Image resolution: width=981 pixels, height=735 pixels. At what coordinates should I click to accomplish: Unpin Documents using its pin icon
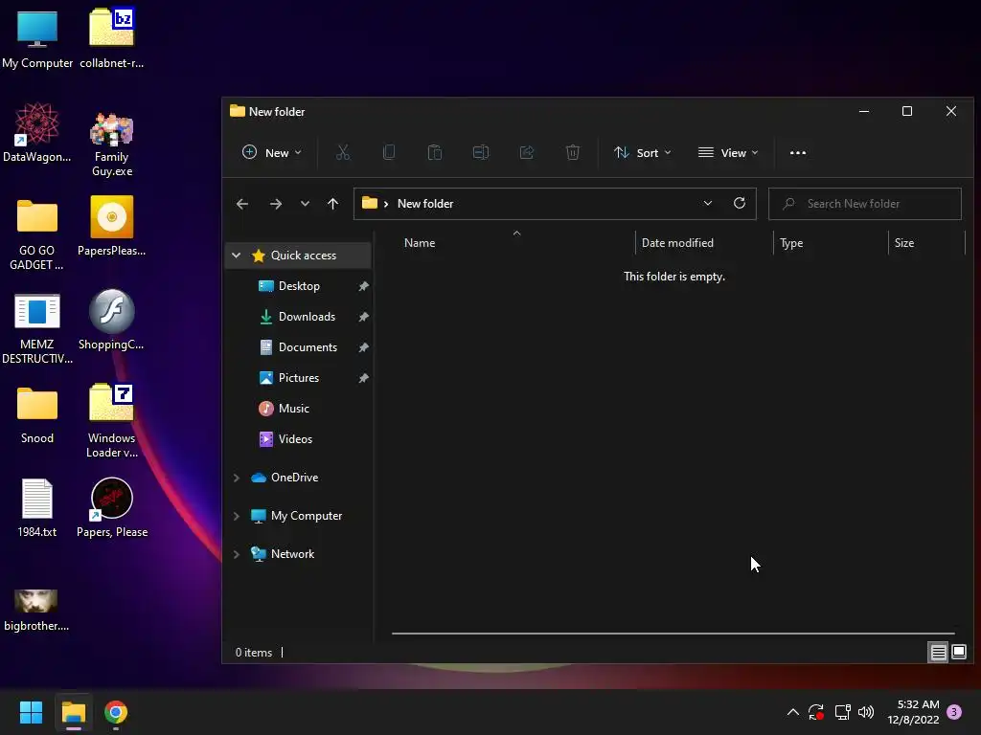(x=363, y=347)
